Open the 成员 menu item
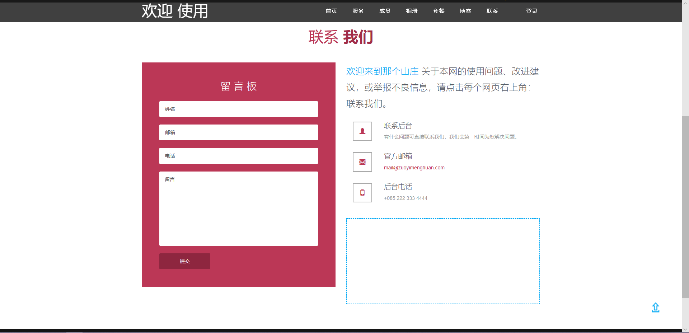This screenshot has height=333, width=689. point(385,11)
